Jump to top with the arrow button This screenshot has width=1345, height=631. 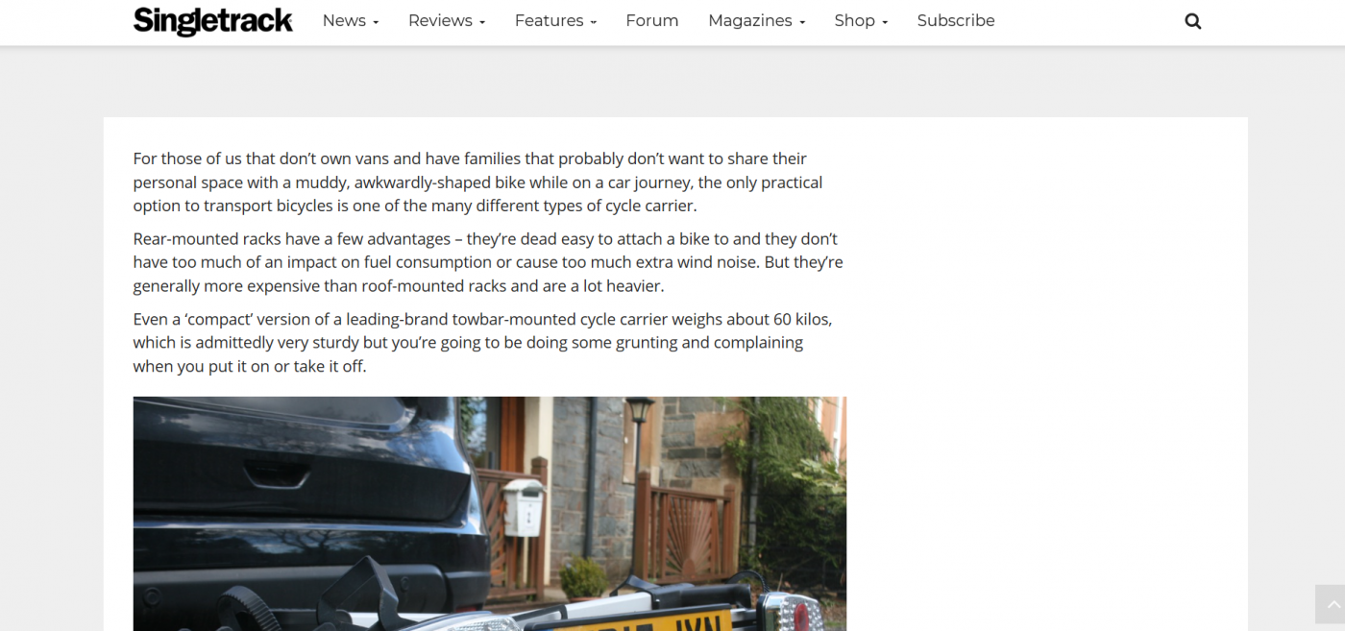click(x=1331, y=605)
